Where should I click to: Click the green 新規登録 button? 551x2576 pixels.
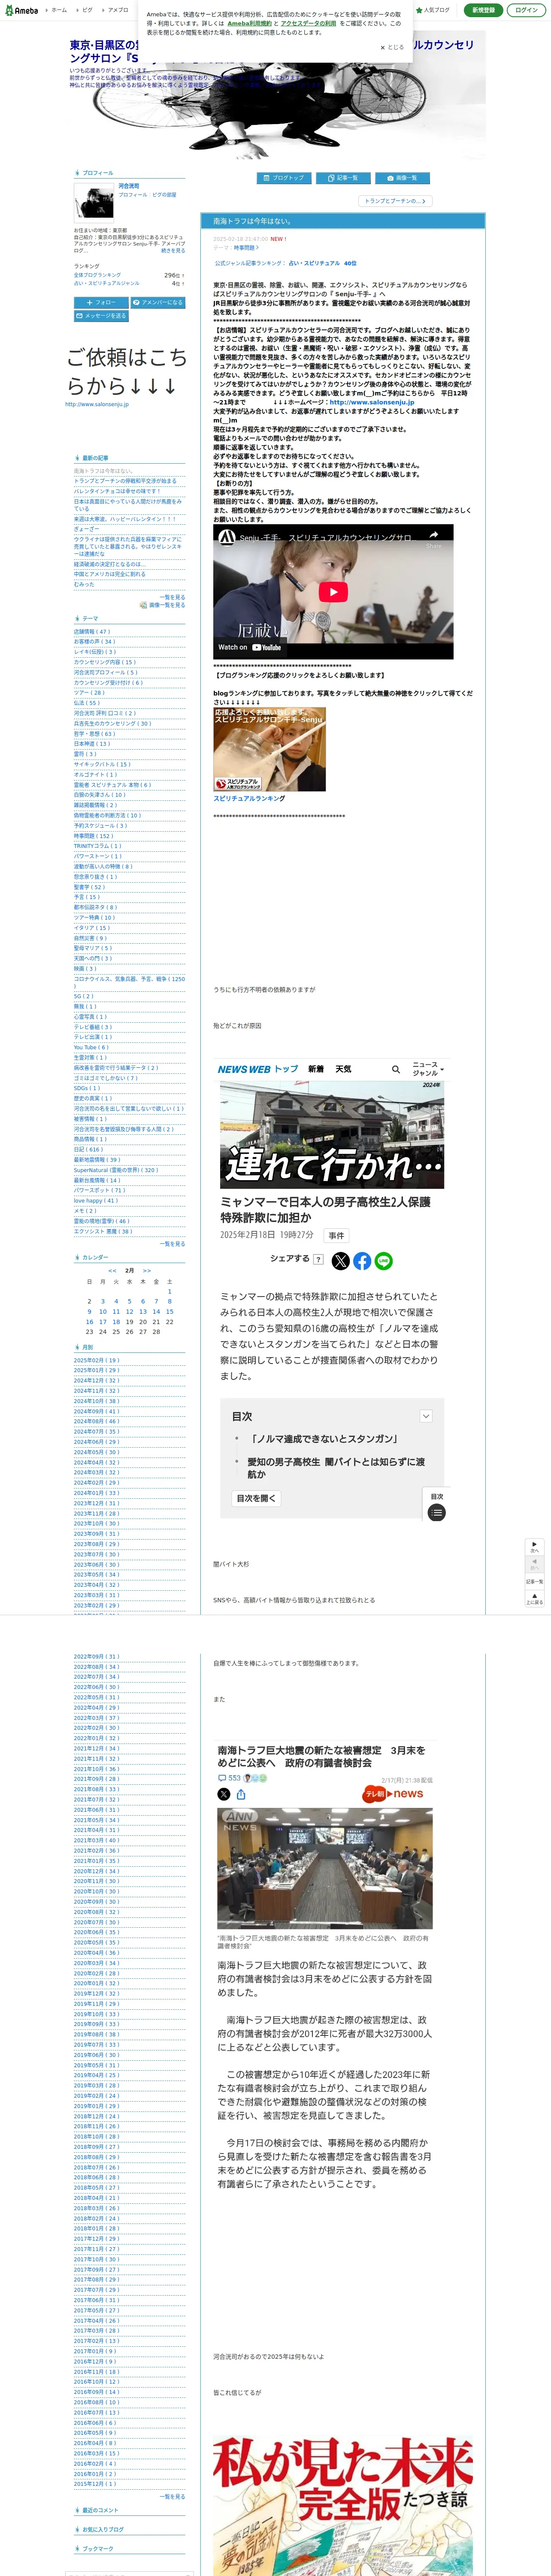click(483, 10)
